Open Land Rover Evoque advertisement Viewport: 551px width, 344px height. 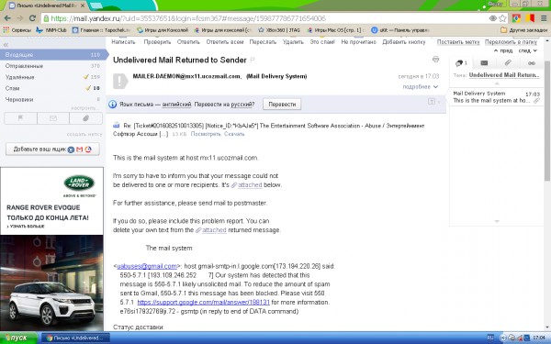52,249
